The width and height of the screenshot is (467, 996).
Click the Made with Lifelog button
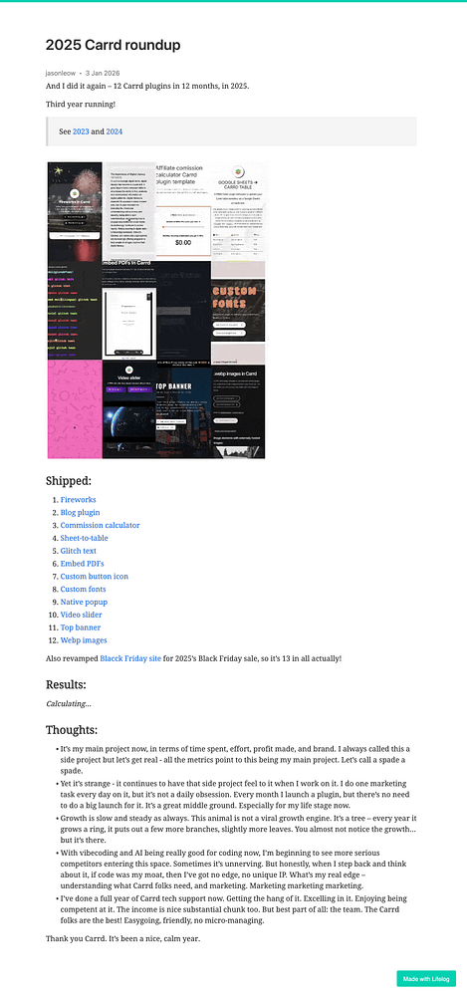tap(426, 979)
